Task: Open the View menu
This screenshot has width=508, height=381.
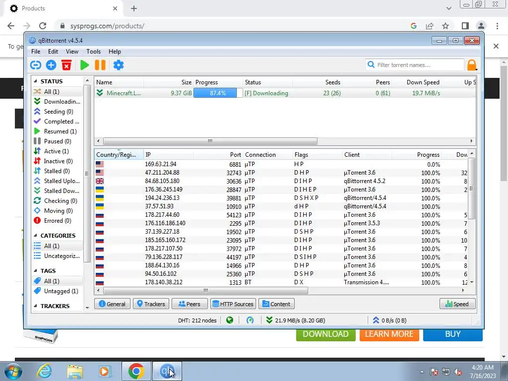Action: [x=72, y=52]
